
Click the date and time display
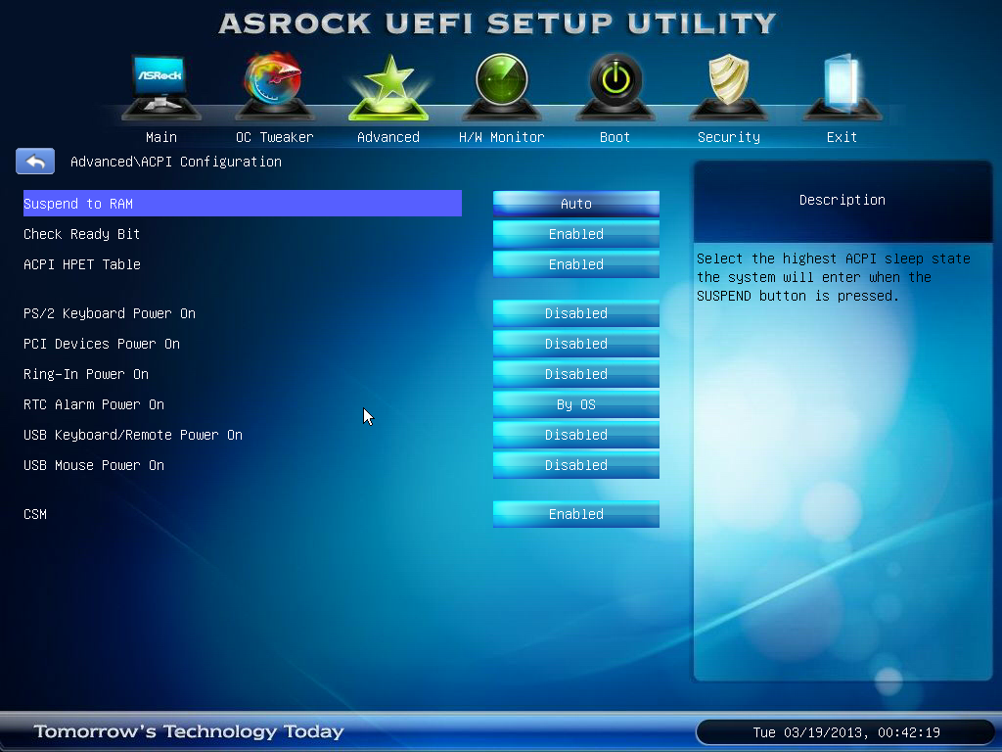point(846,732)
